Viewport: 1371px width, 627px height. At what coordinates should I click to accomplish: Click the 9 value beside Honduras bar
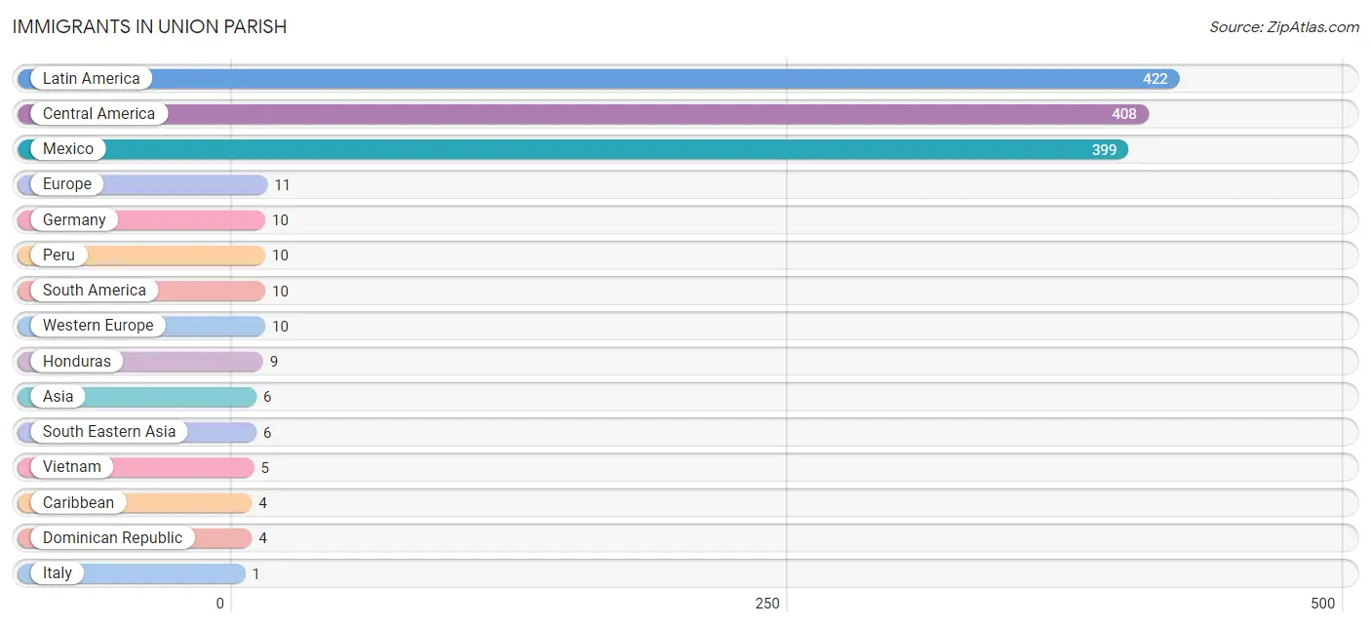[x=274, y=362]
